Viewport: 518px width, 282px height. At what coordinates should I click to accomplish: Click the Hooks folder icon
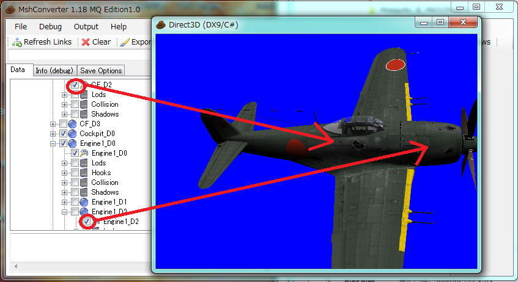coord(84,173)
